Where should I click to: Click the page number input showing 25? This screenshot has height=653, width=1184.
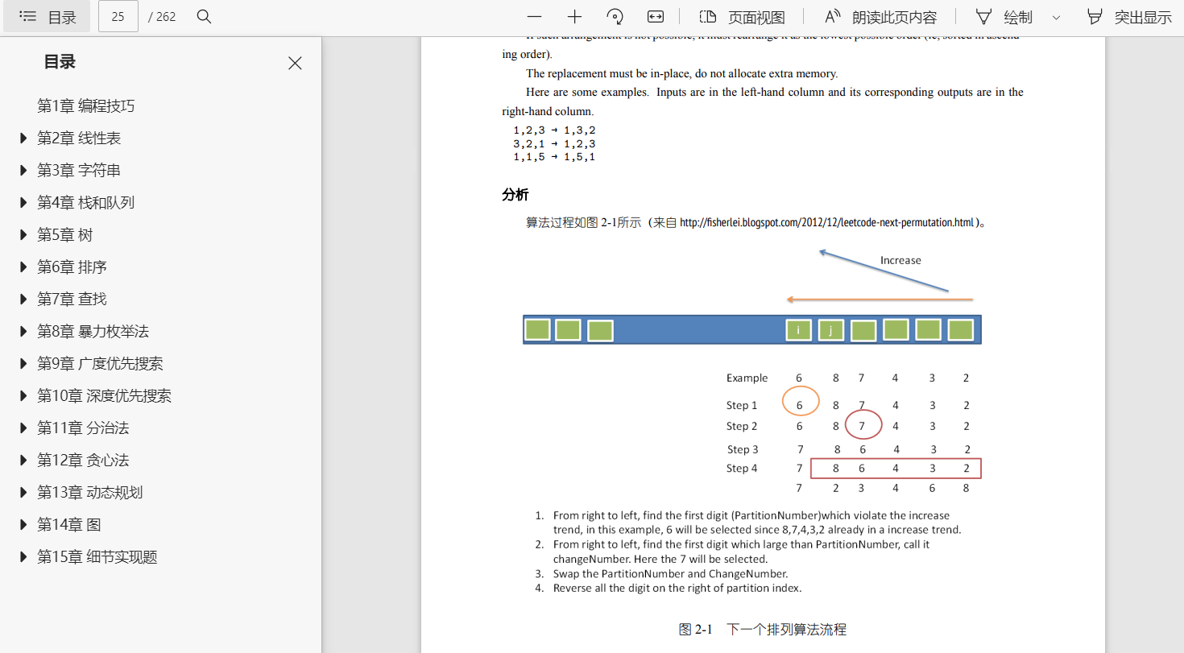coord(118,16)
